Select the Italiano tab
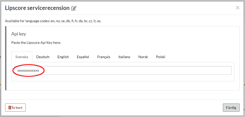 pos(124,57)
